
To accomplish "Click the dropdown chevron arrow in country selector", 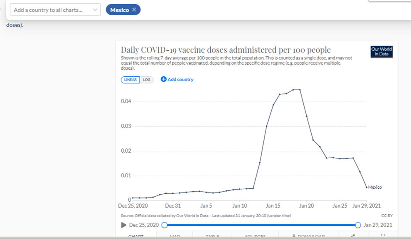I will (x=95, y=10).
